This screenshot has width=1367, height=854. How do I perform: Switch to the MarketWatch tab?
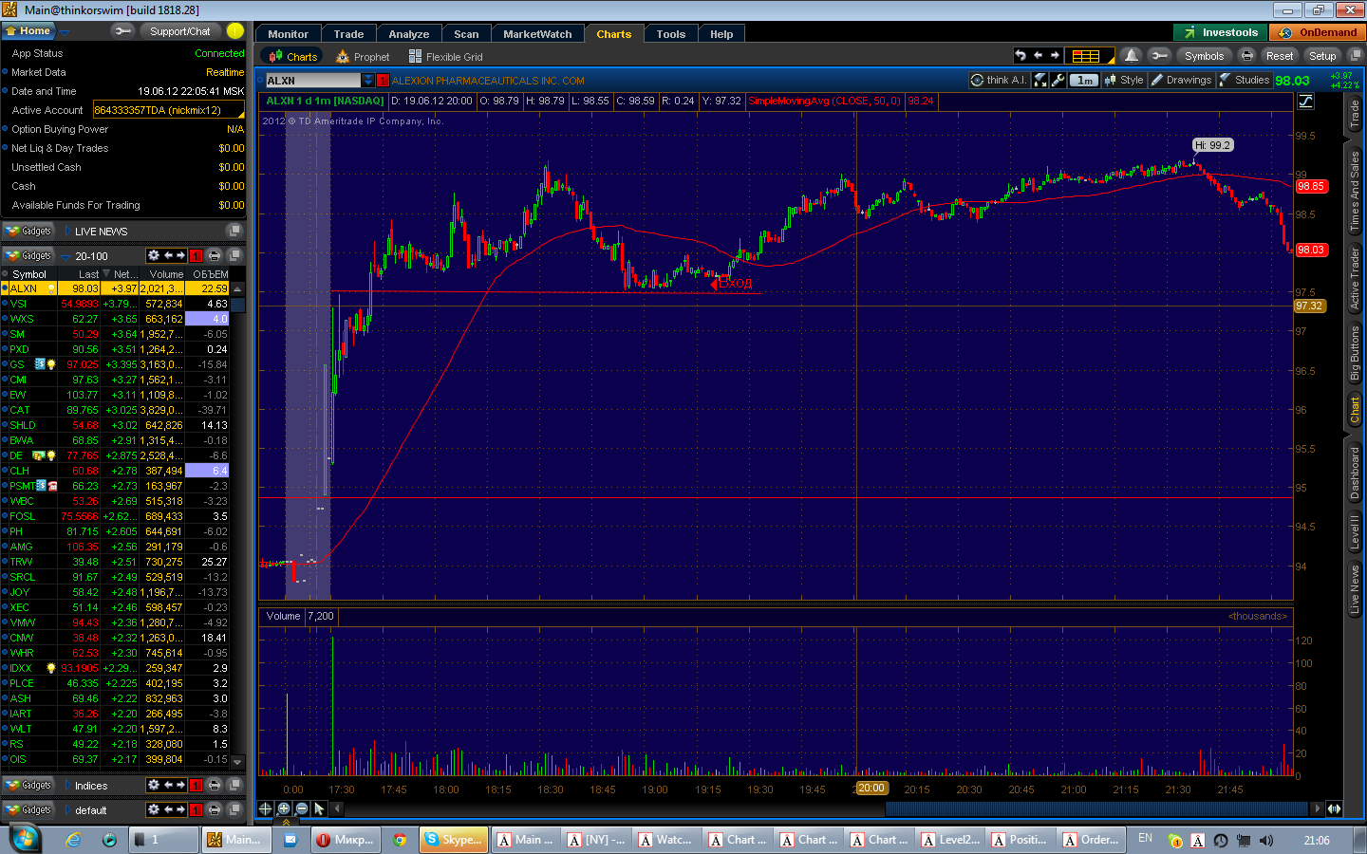click(537, 34)
